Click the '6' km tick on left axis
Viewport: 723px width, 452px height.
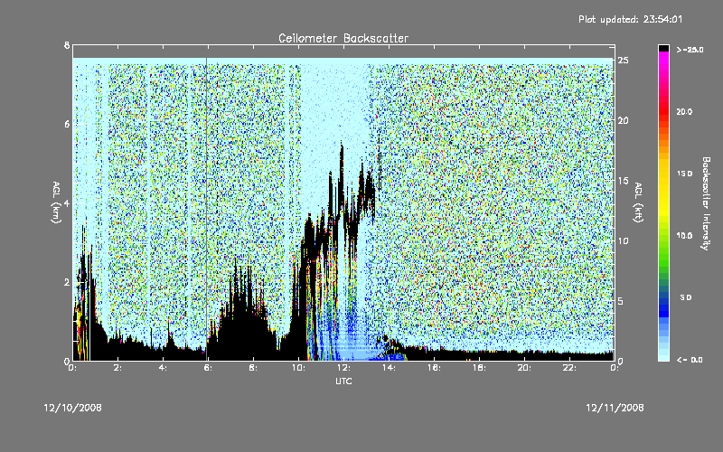pyautogui.click(x=67, y=124)
